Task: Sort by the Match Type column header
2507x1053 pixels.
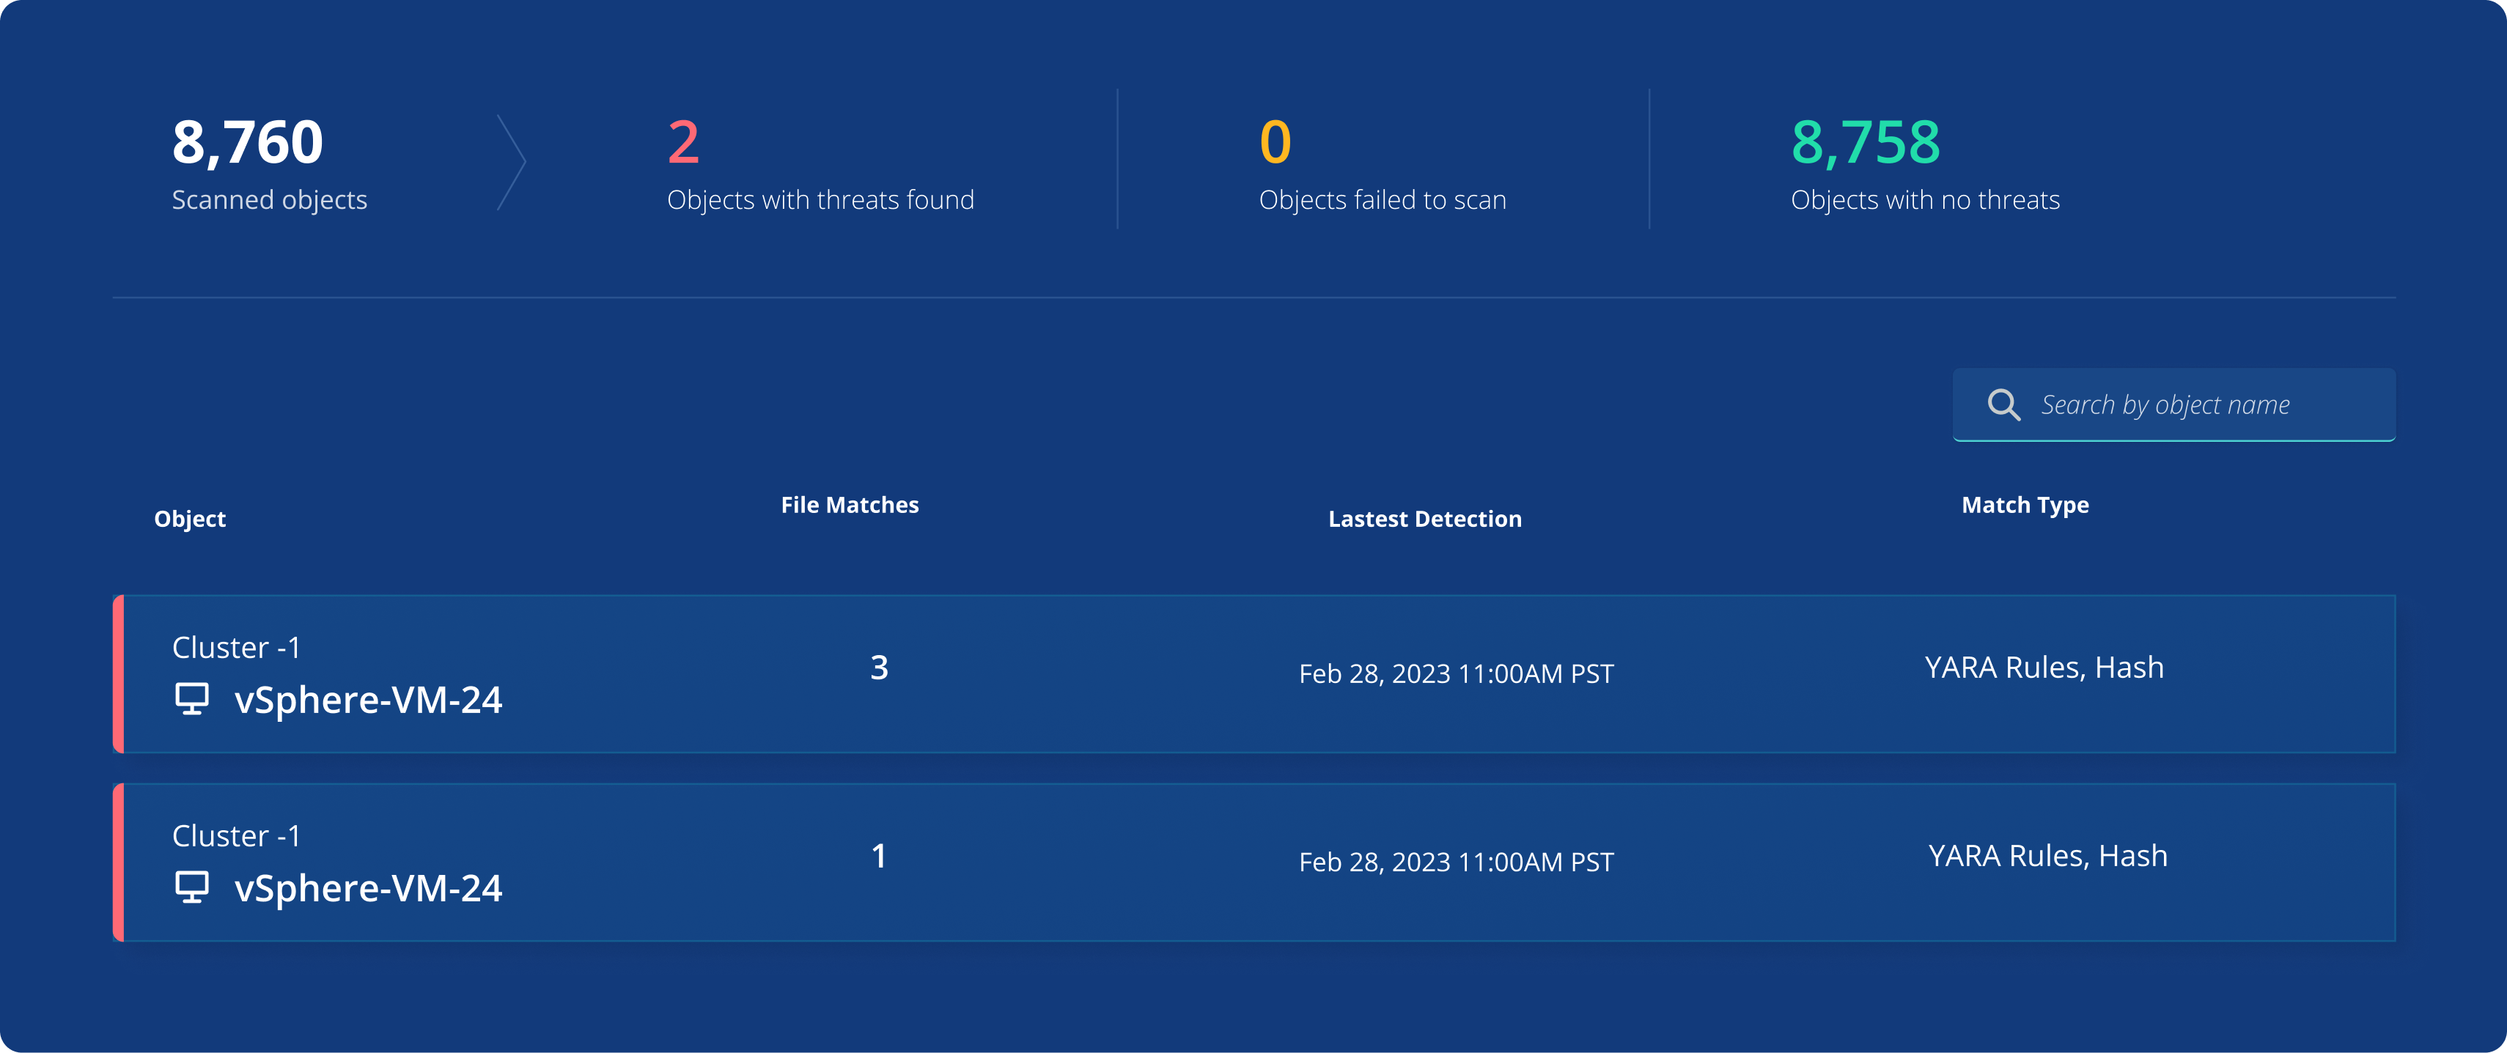Action: coord(2025,505)
